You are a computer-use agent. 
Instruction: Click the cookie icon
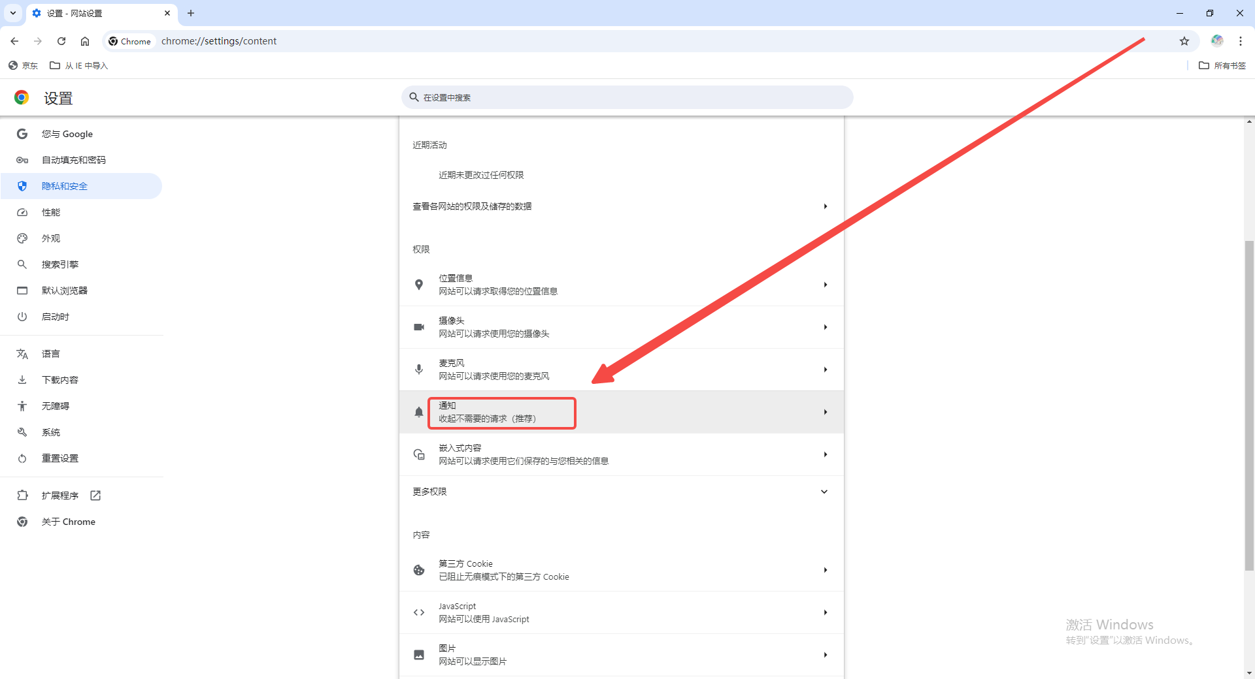(x=419, y=570)
